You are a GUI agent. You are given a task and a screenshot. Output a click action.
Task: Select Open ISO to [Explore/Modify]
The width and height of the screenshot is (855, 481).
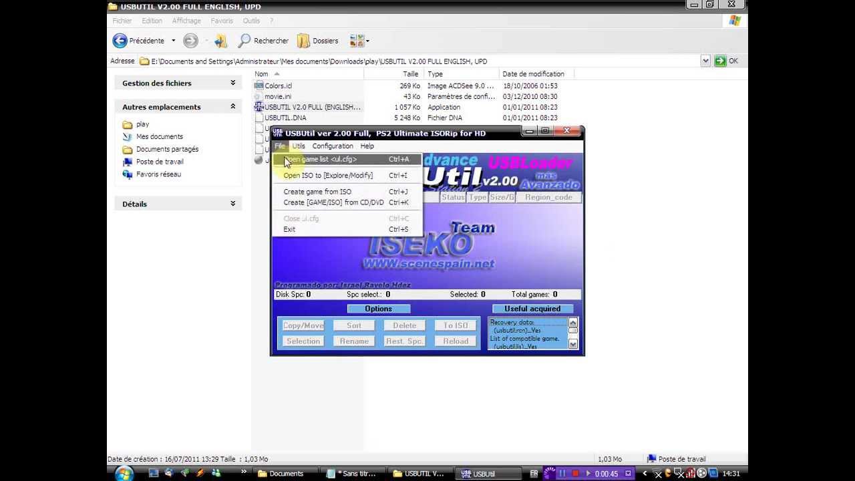[347, 175]
